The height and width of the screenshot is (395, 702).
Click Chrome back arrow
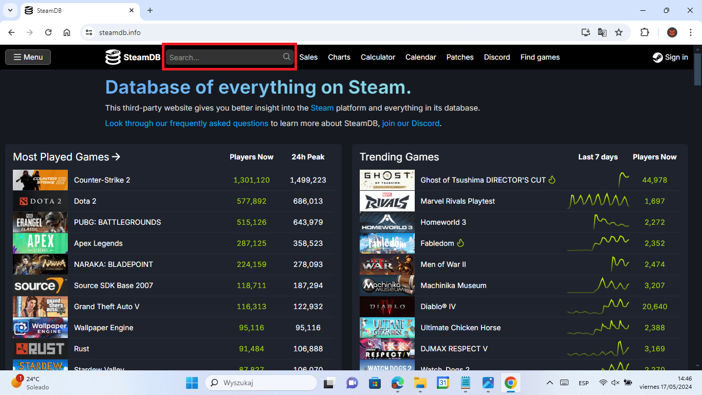coord(11,32)
